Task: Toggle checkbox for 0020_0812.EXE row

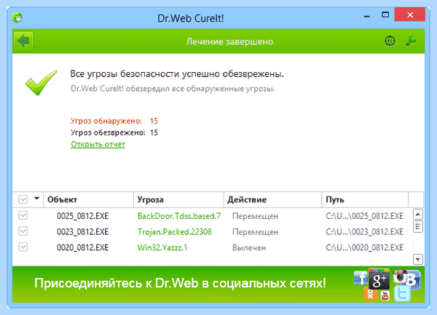Action: click(23, 247)
